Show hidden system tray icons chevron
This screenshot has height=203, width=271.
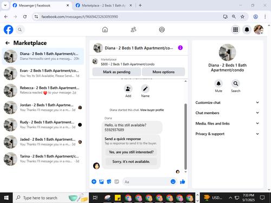coord(230,198)
